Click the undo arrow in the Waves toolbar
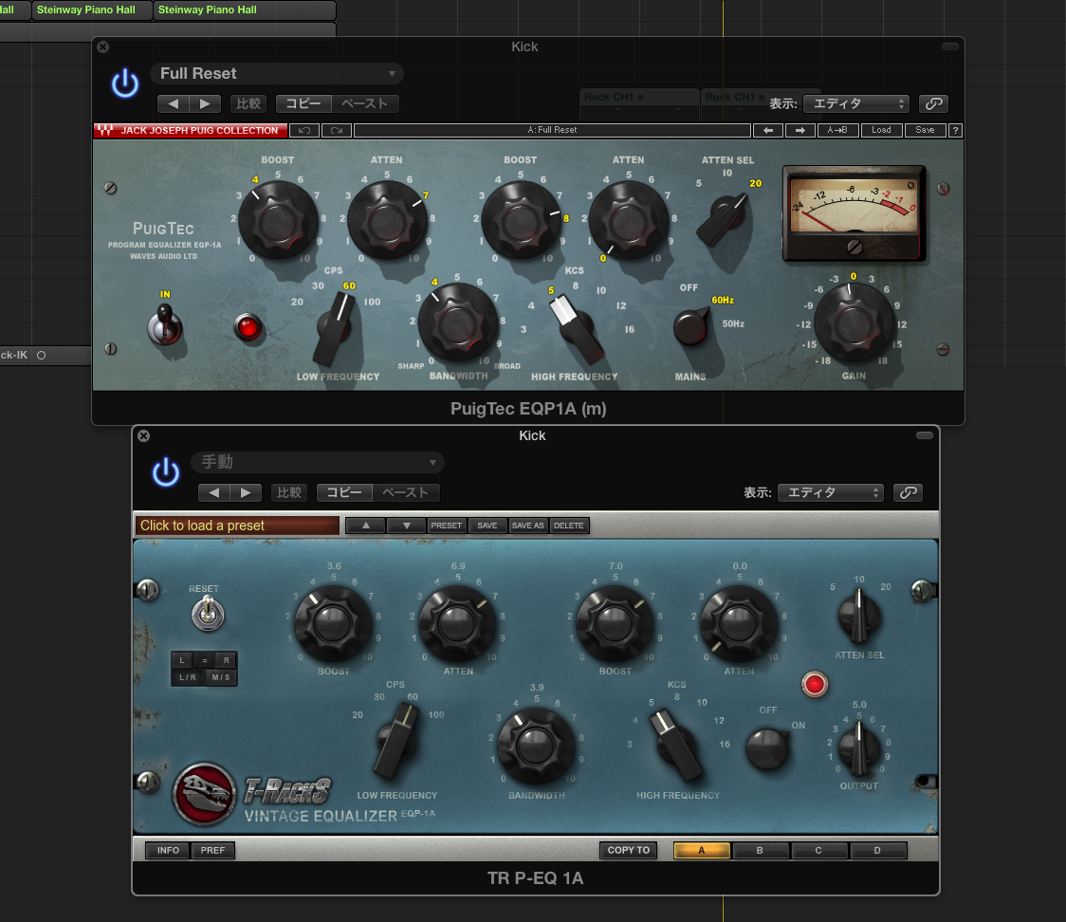Viewport: 1066px width, 922px height. click(x=305, y=130)
